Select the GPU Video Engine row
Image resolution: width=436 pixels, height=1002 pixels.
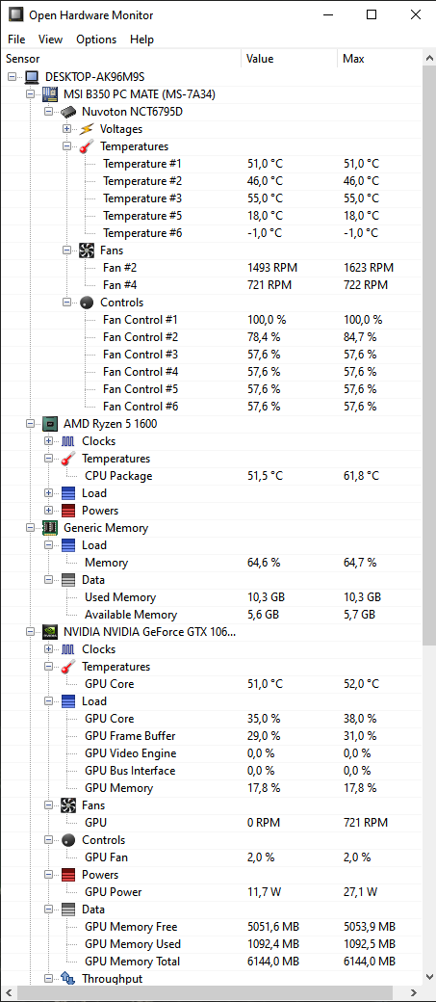212,753
